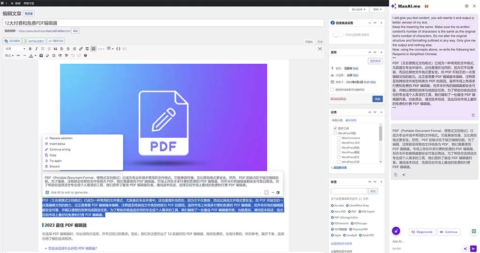Close the MaxAI sidebar panel
This screenshot has width=480, height=253.
click(x=475, y=6)
